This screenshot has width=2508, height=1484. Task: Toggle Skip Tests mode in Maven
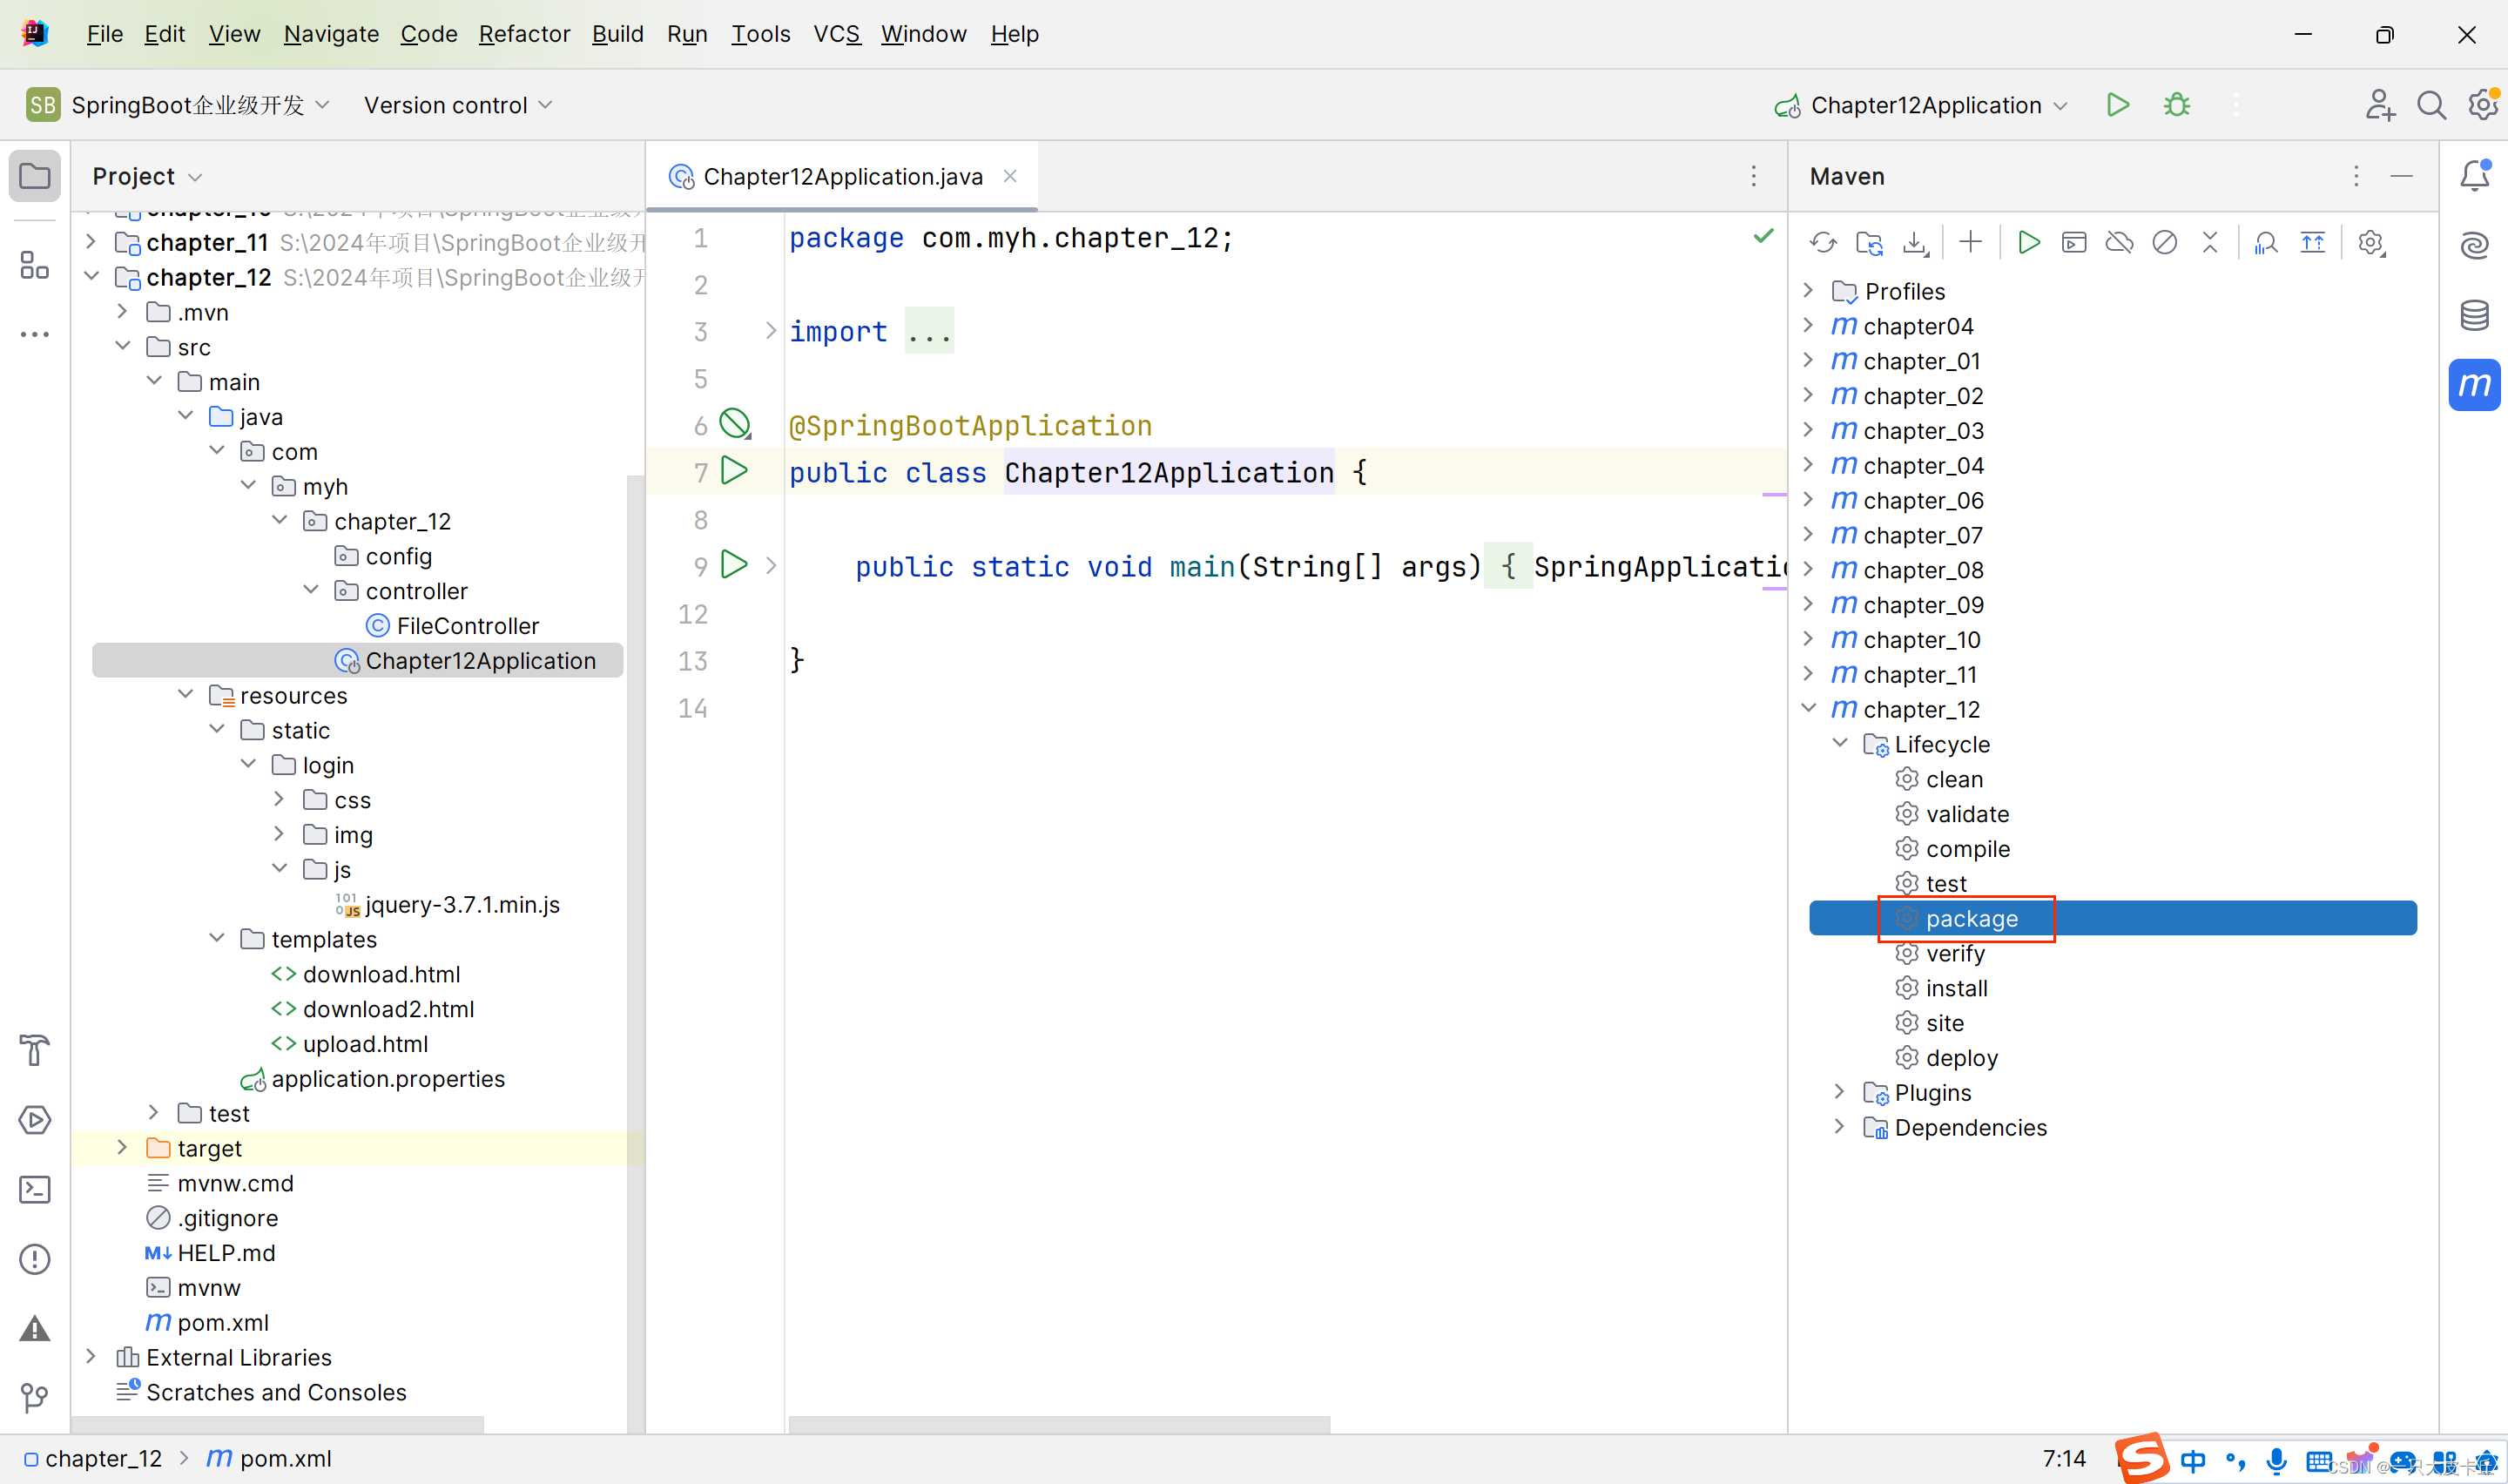tap(2164, 243)
